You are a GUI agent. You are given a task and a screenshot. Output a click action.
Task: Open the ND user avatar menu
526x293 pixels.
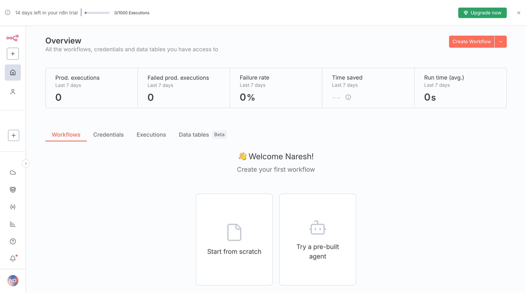pyautogui.click(x=13, y=280)
